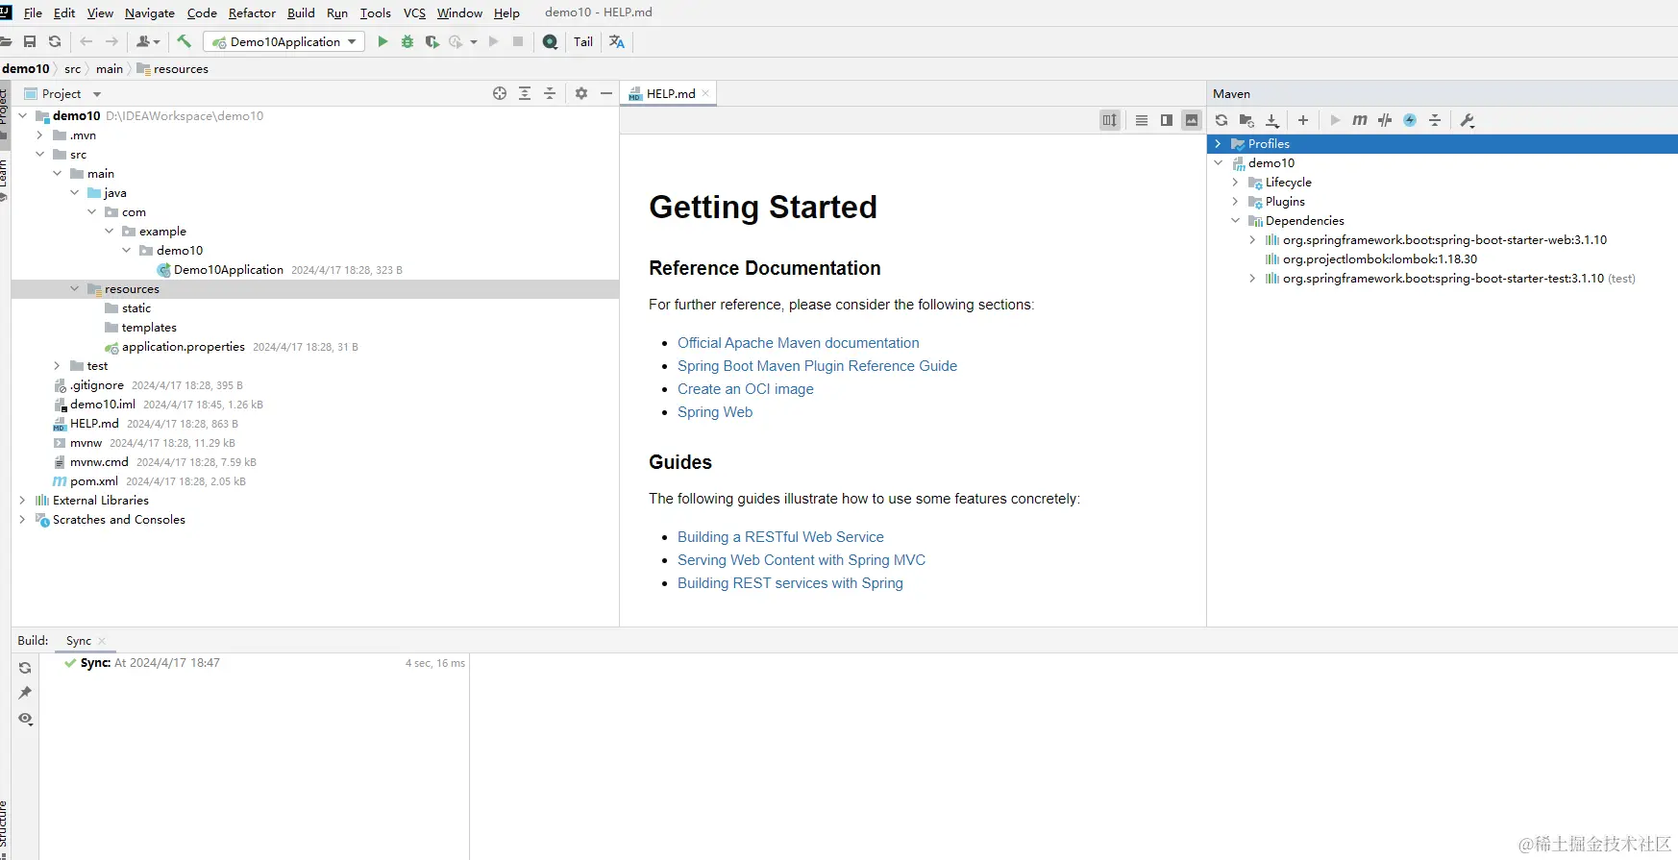Save all files with the floppy disk icon

pos(30,41)
